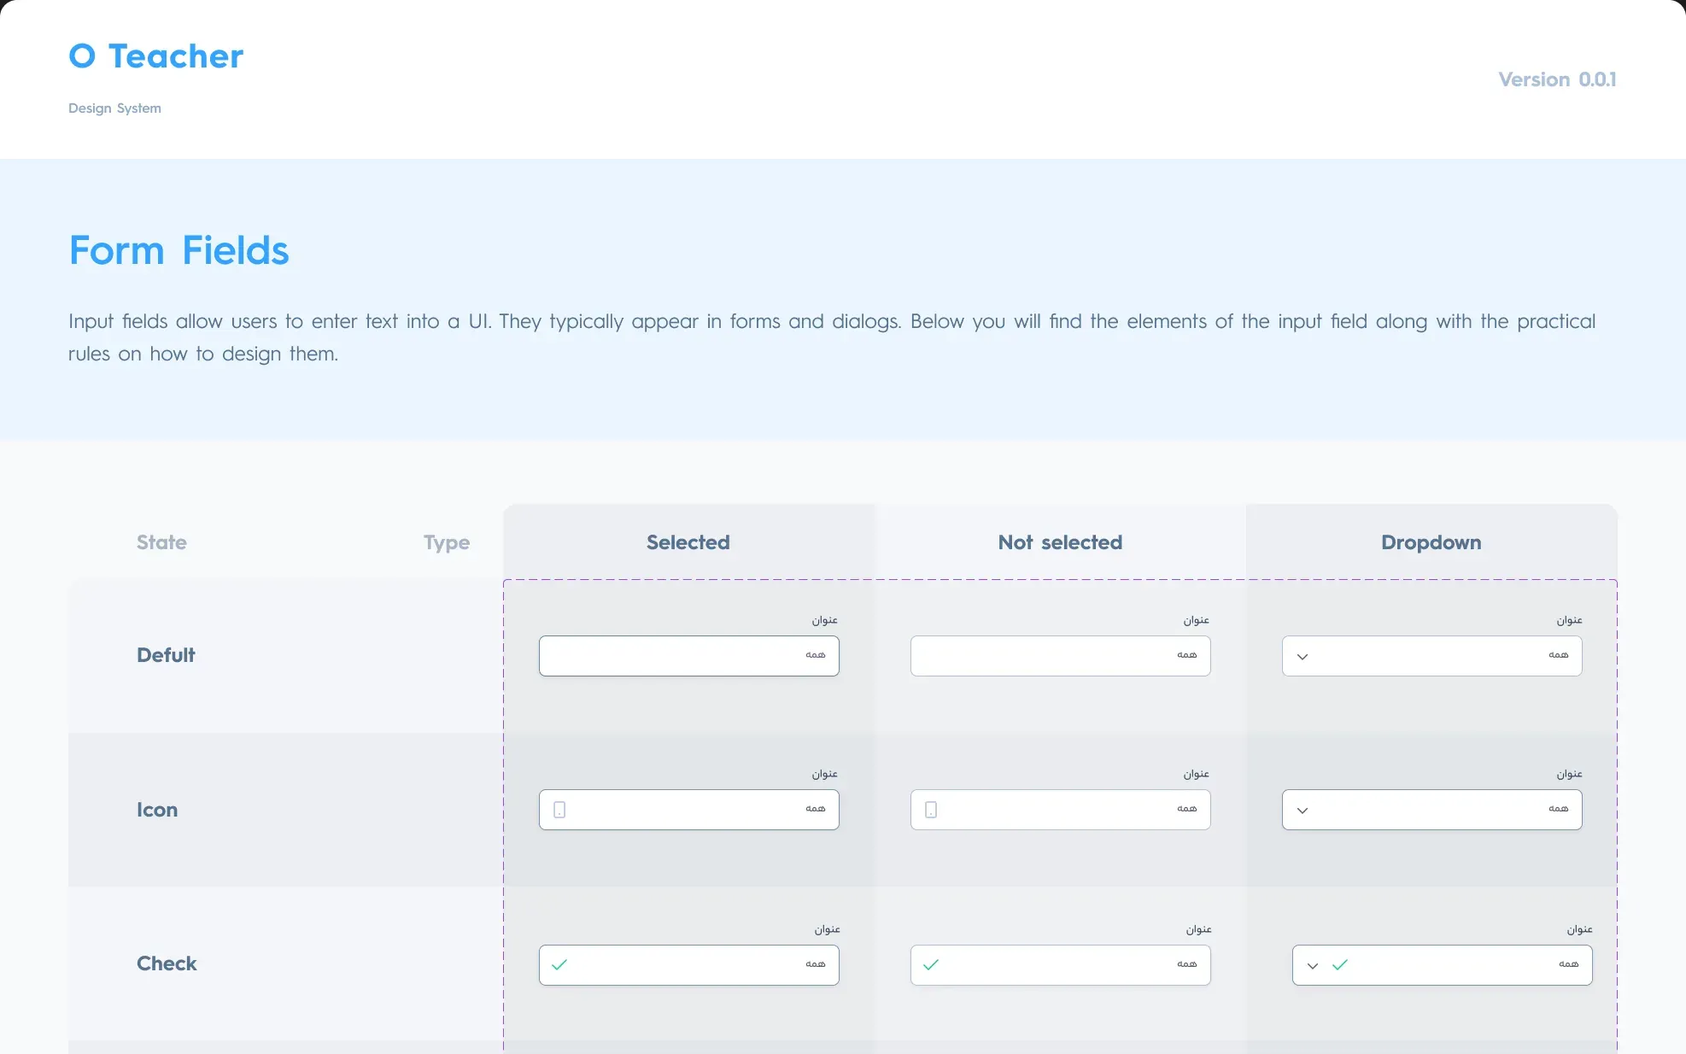Expand the Dropdown chevron in Icon row

[x=1303, y=811]
